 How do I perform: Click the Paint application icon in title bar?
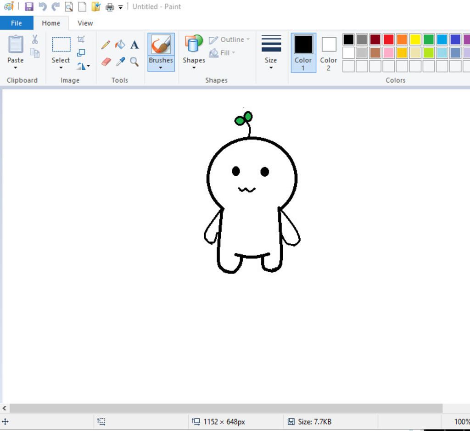(x=9, y=6)
